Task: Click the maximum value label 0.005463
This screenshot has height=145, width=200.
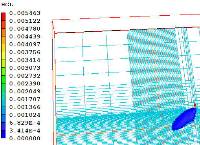Action: tap(25, 13)
